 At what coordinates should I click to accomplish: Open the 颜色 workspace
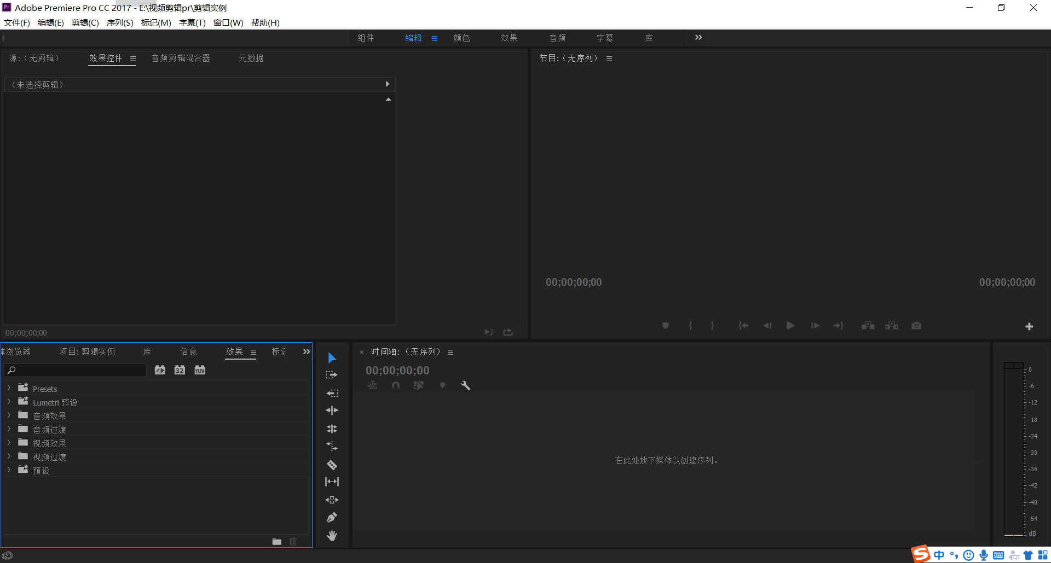click(461, 38)
